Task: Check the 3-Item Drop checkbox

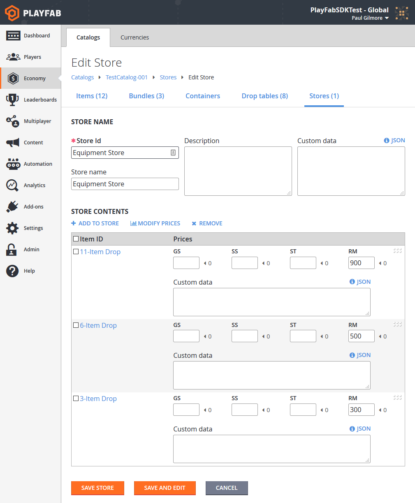Action: click(76, 398)
